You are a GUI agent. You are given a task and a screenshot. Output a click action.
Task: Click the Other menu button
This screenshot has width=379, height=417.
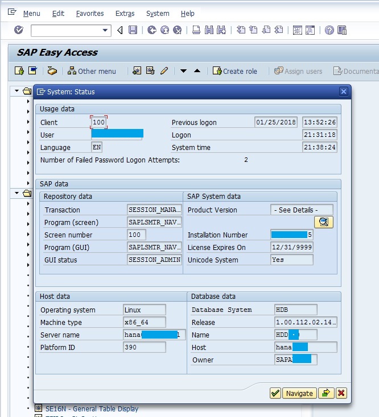coord(92,71)
